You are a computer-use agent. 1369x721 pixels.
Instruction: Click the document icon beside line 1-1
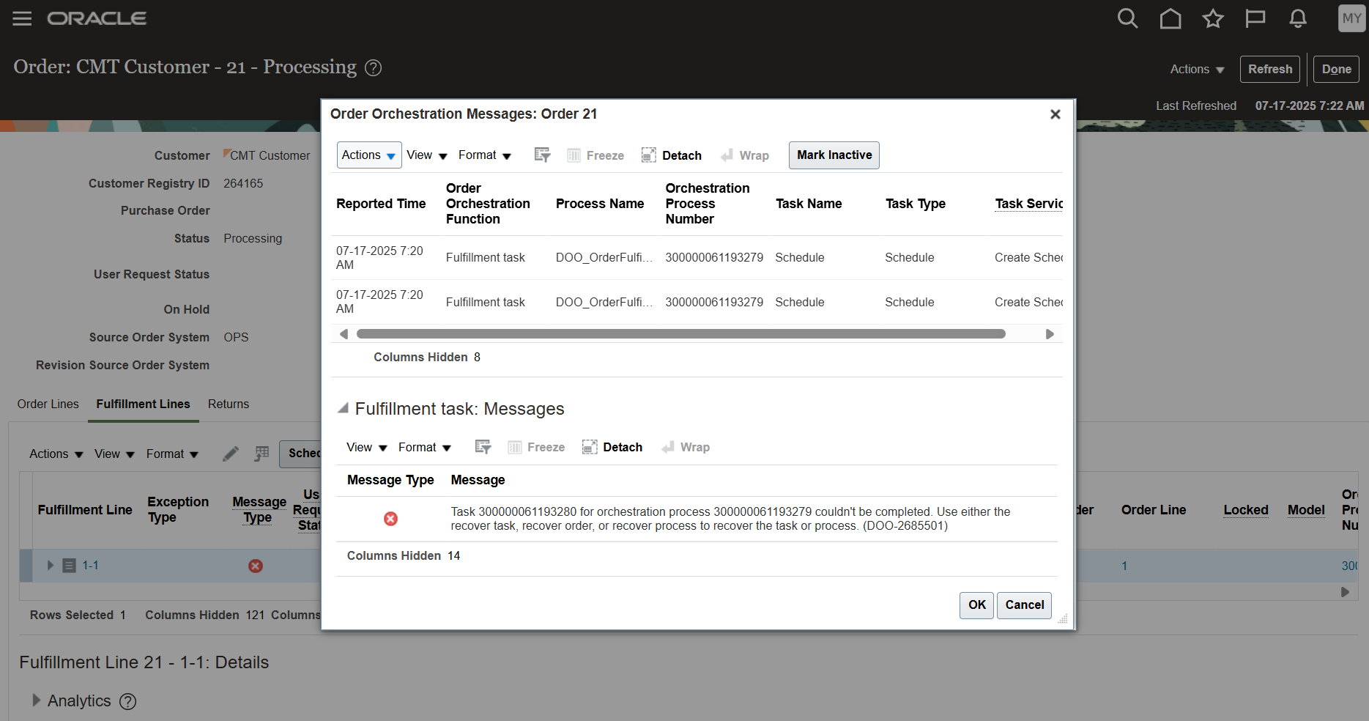click(x=70, y=566)
